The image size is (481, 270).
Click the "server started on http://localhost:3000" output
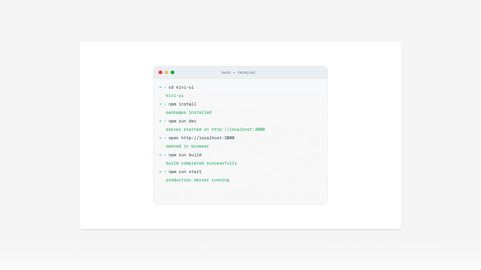pyautogui.click(x=215, y=129)
